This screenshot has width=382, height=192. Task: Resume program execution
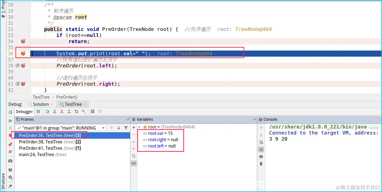pos(10,121)
